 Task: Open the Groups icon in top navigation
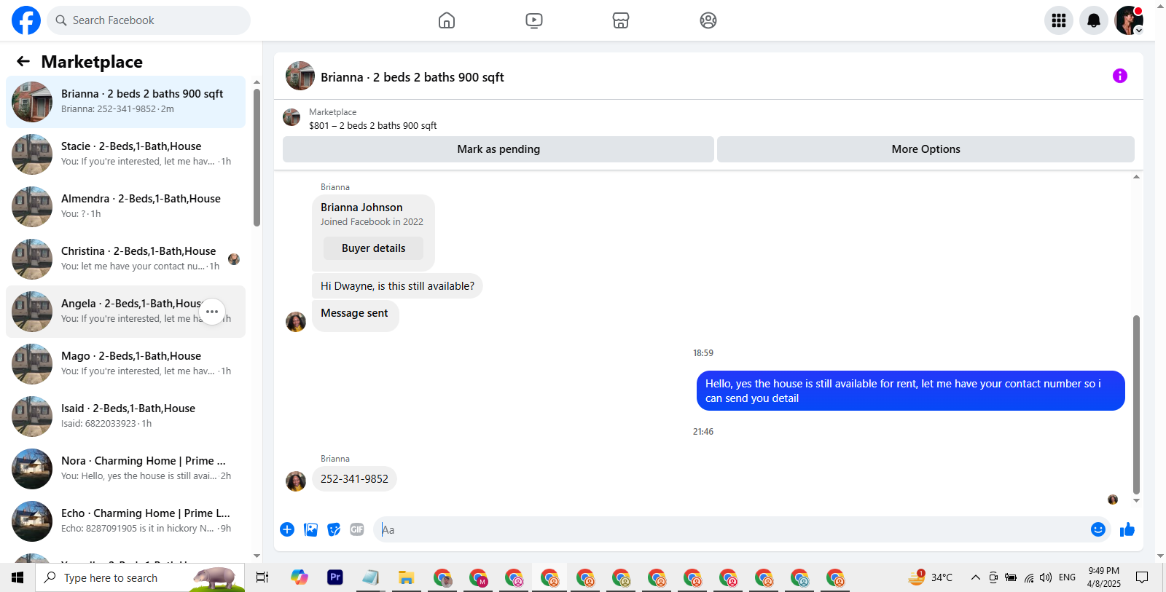[708, 20]
